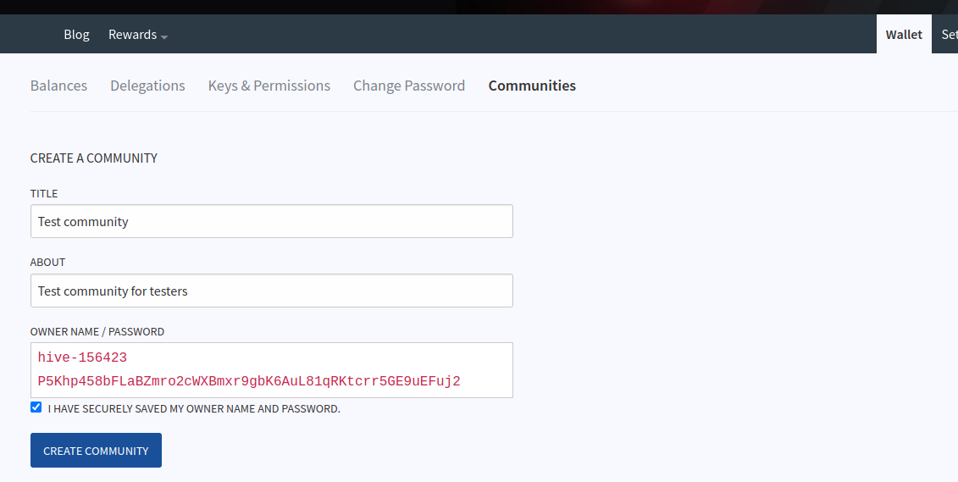The width and height of the screenshot is (958, 482).
Task: Click the generated password string starting P5Khp
Action: [249, 381]
